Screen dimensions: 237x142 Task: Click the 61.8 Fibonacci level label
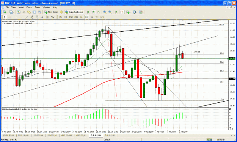(222, 53)
